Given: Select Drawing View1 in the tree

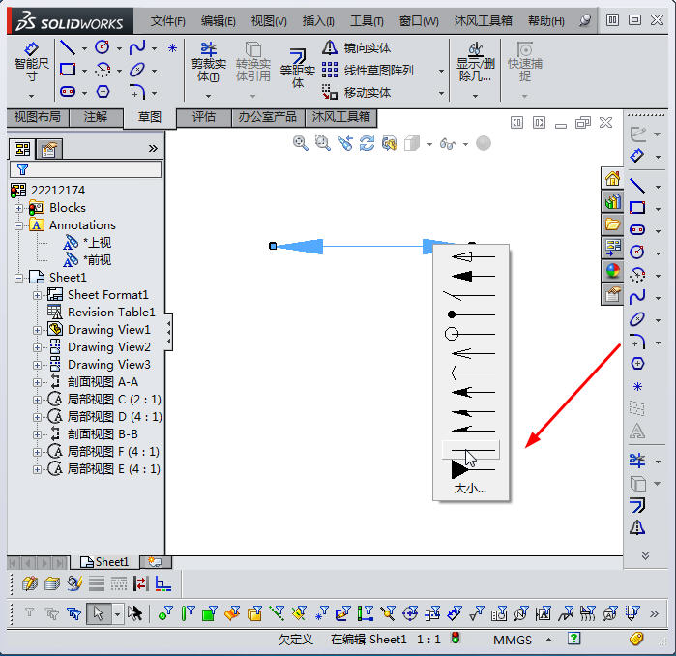Looking at the screenshot, I should [108, 330].
